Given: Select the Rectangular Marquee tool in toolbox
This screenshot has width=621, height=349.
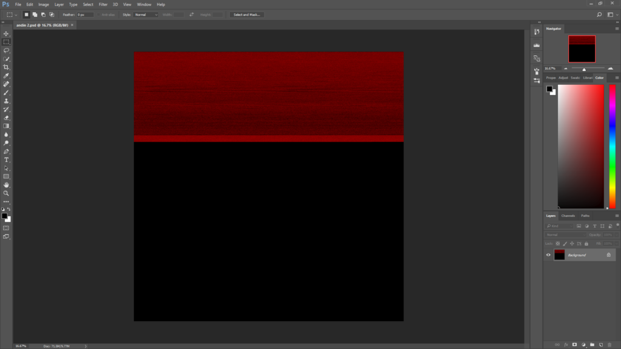Looking at the screenshot, I should [6, 42].
